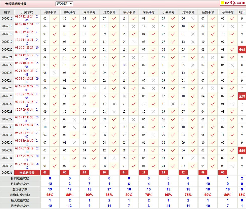Click 小旻 X mark in row 2026027
This screenshot has width=246, height=209.
pyautogui.click(x=173, y=104)
